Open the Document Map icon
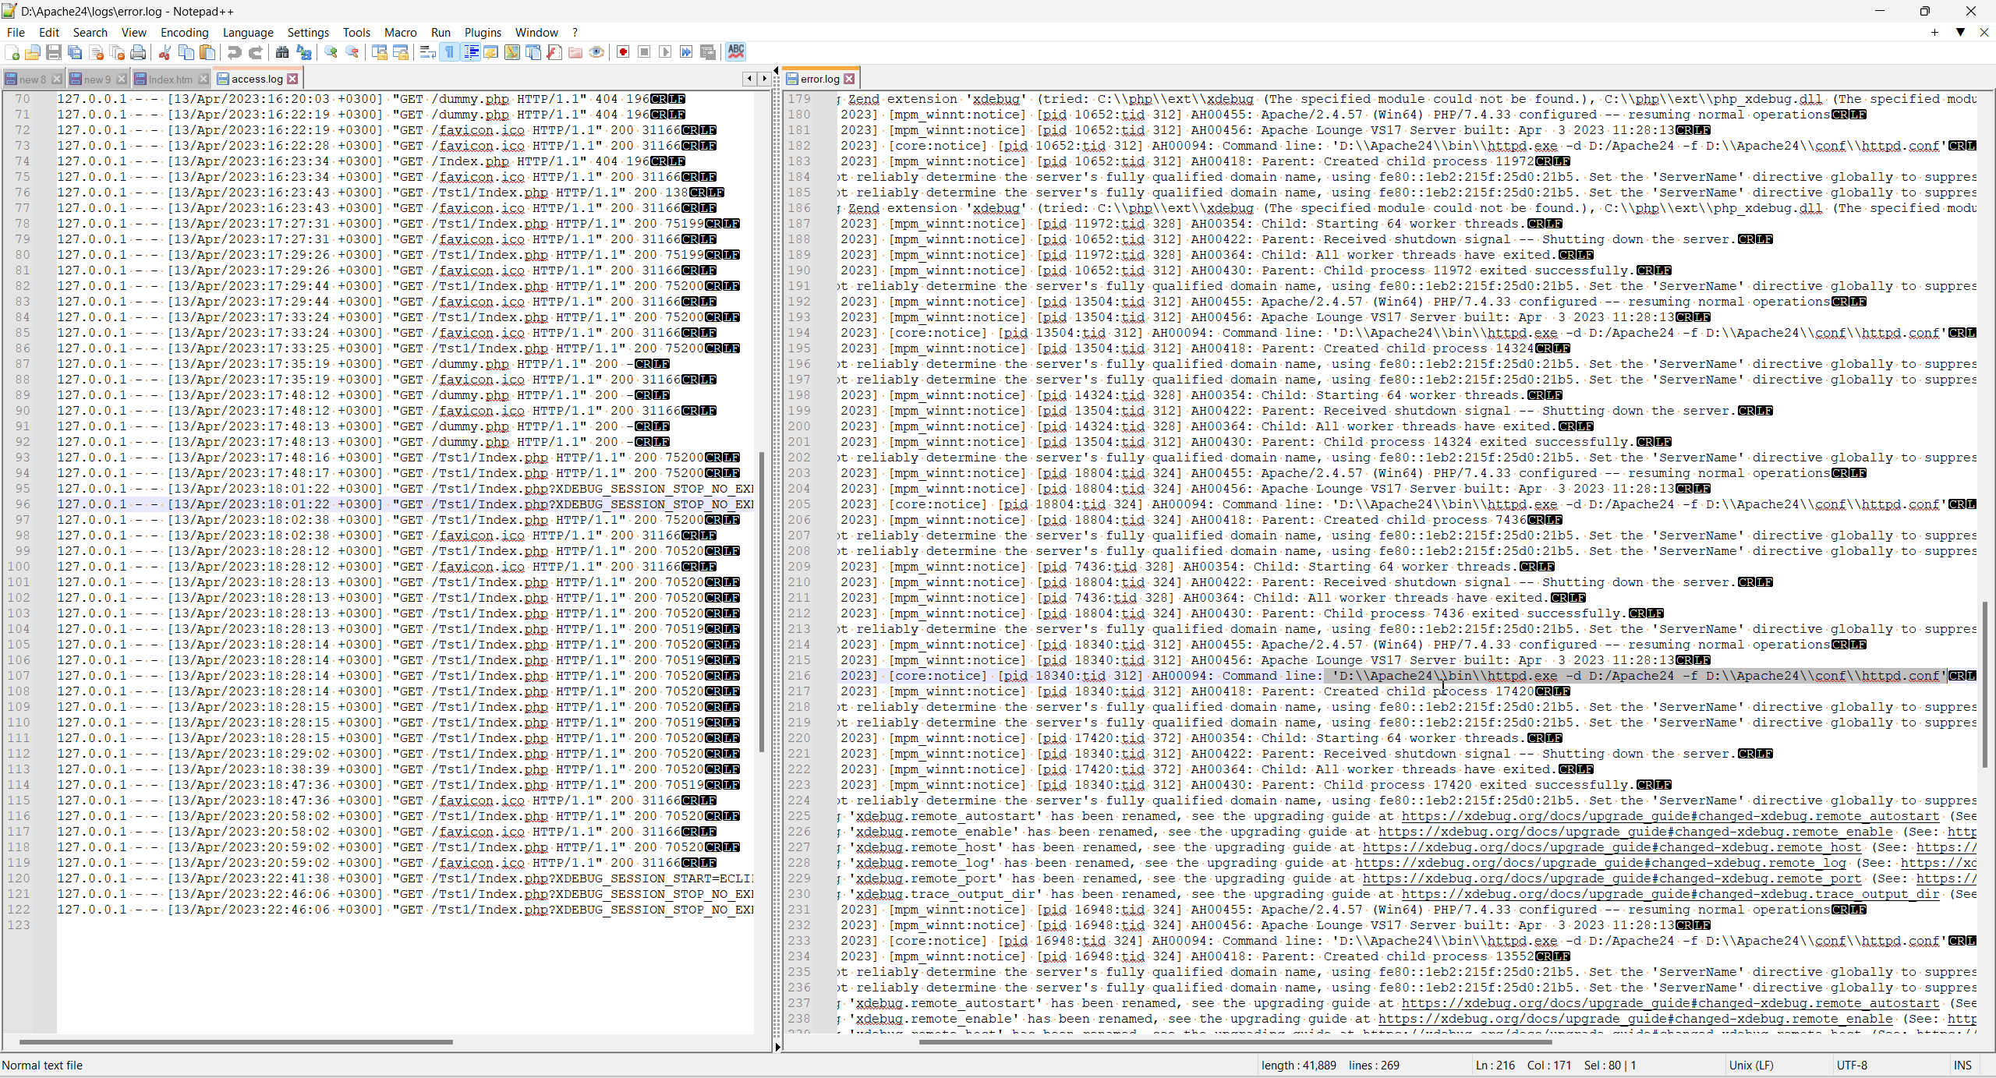 [x=511, y=52]
